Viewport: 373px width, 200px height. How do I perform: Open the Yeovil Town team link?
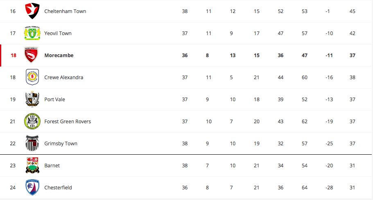[x=58, y=33]
